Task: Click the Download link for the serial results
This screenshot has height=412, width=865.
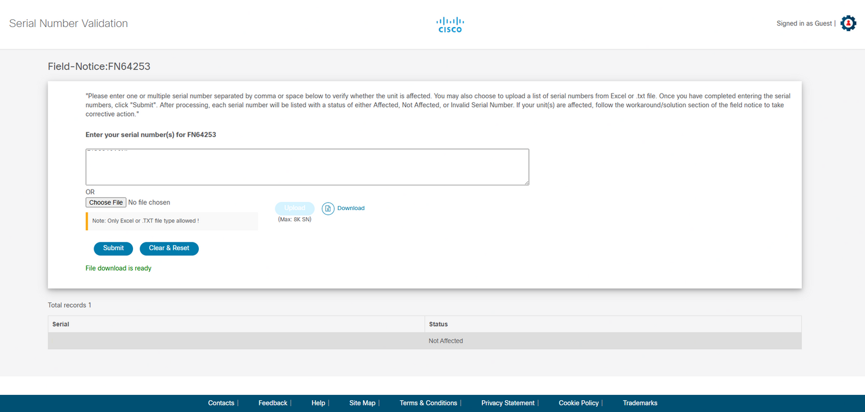Action: (x=351, y=208)
